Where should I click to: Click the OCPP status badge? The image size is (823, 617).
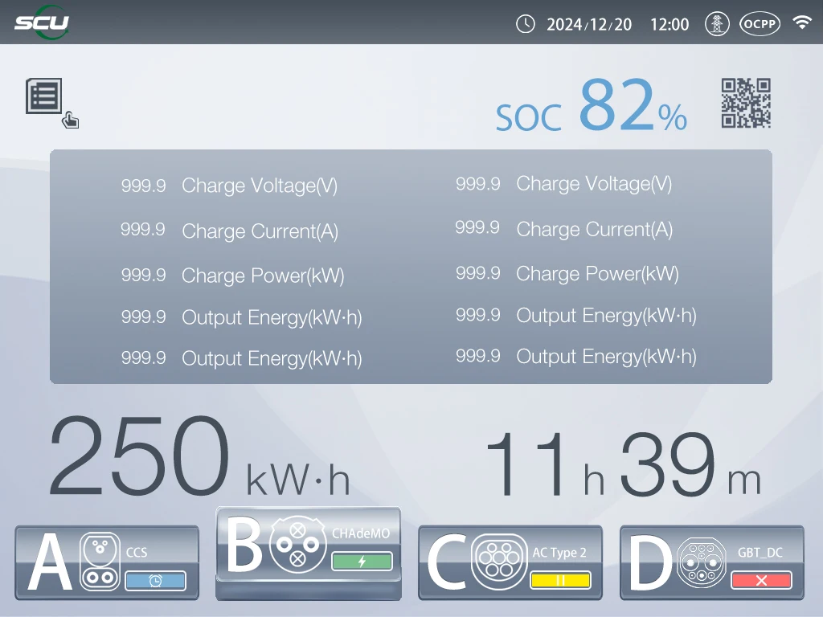tap(759, 24)
